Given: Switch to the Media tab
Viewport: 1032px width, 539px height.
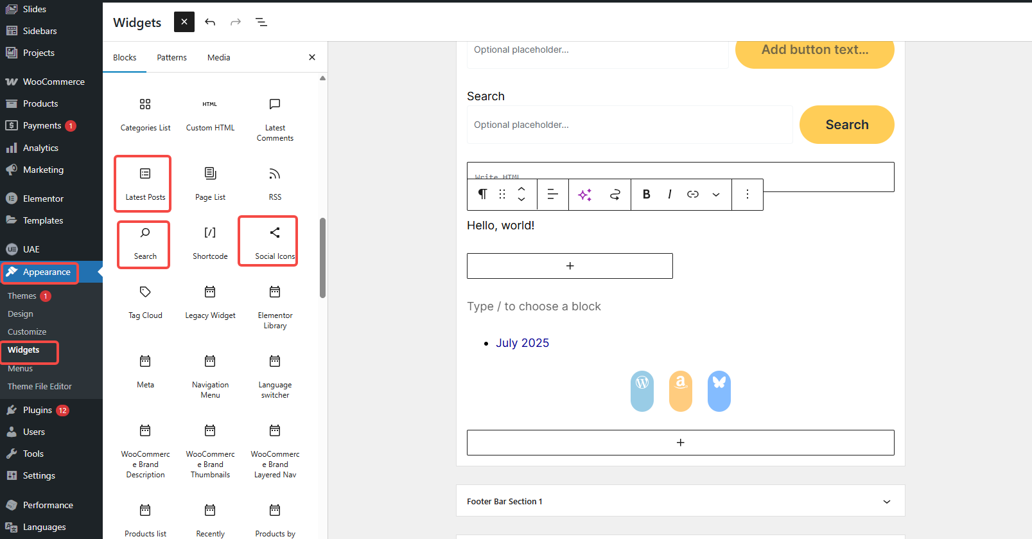Looking at the screenshot, I should pyautogui.click(x=218, y=57).
